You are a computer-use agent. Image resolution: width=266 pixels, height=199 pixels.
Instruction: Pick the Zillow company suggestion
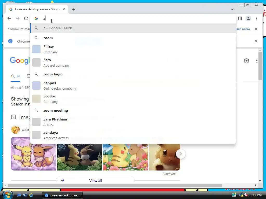click(133, 49)
